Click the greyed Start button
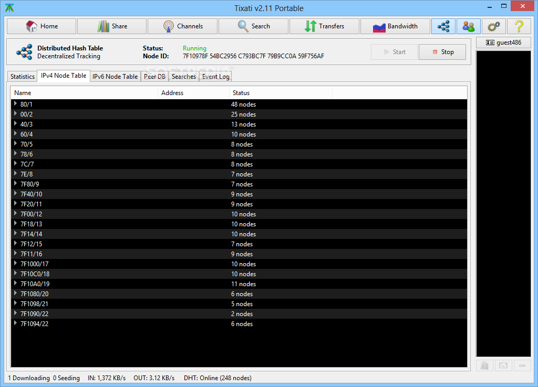 394,52
